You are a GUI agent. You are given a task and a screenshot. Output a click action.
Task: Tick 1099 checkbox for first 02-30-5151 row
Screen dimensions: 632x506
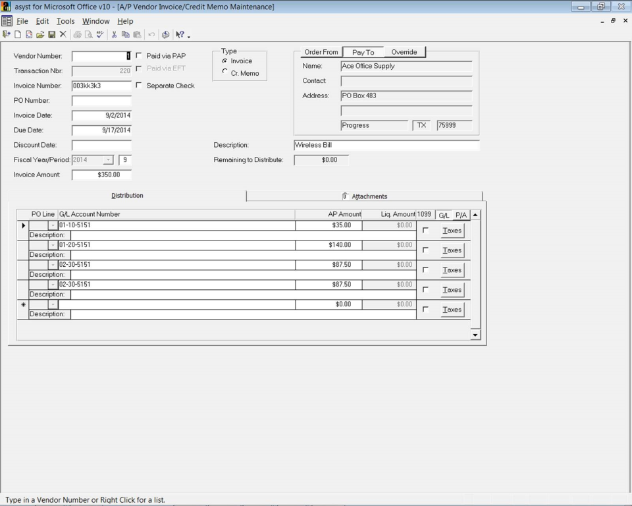425,270
